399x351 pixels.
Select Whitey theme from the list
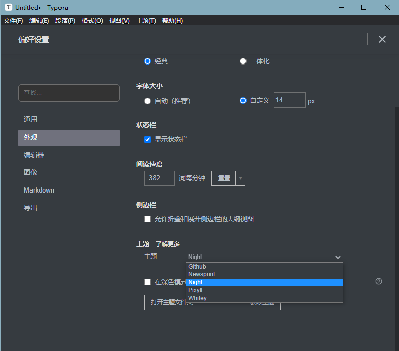click(264, 298)
